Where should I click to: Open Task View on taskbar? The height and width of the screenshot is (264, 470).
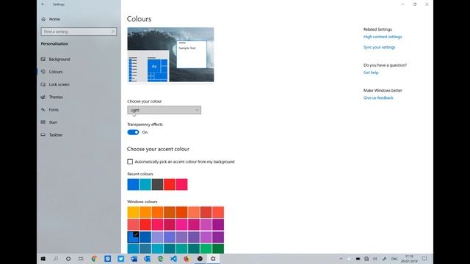(81, 259)
